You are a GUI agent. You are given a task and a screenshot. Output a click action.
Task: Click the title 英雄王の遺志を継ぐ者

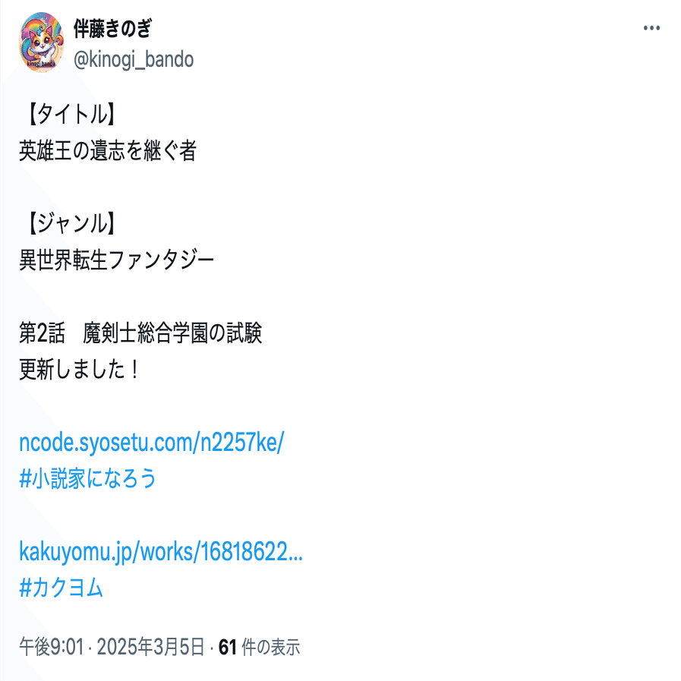coord(108,151)
